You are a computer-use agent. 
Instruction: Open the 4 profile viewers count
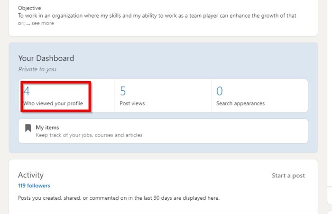[x=27, y=91]
